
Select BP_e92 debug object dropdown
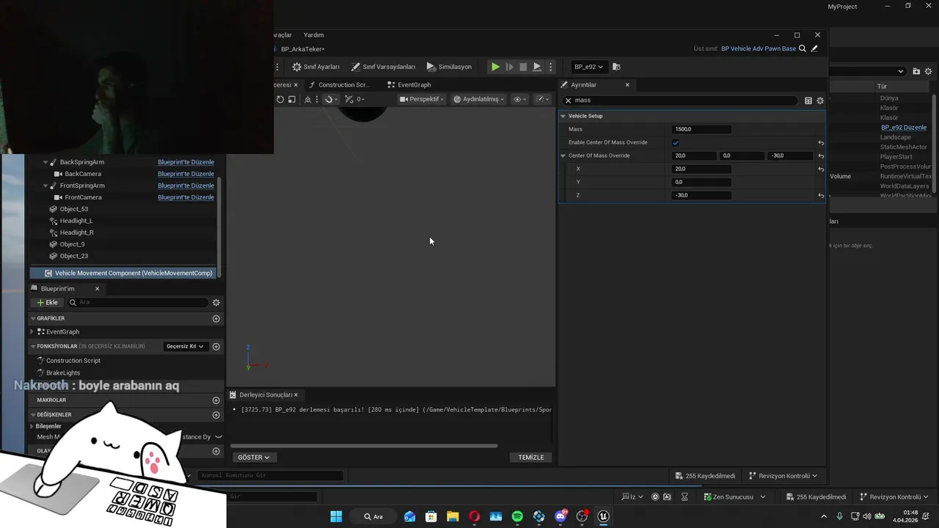coord(588,67)
